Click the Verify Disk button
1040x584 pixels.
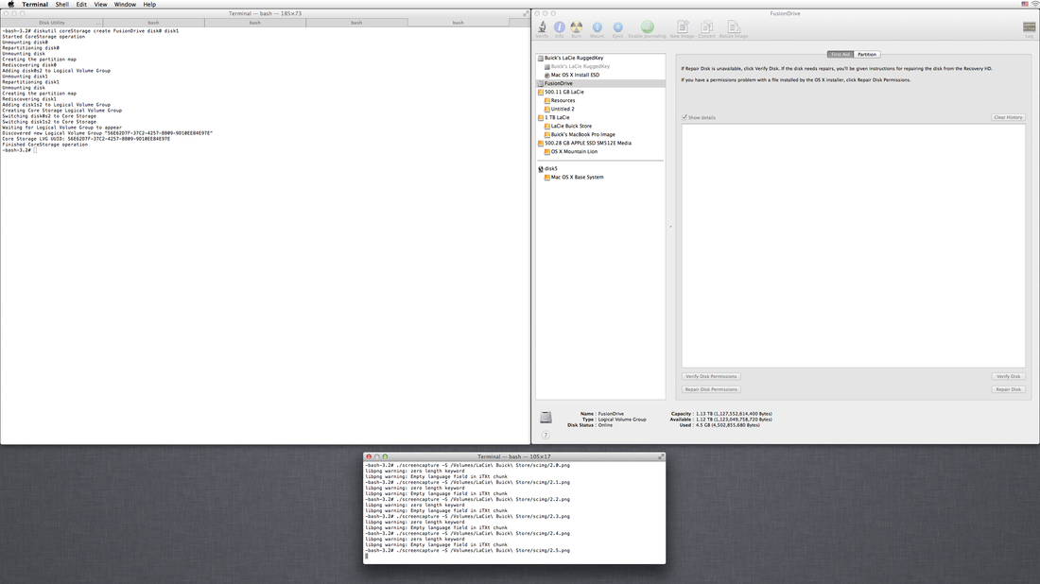click(1008, 376)
